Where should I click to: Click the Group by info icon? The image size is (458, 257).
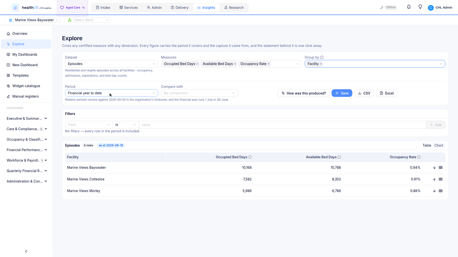point(322,57)
